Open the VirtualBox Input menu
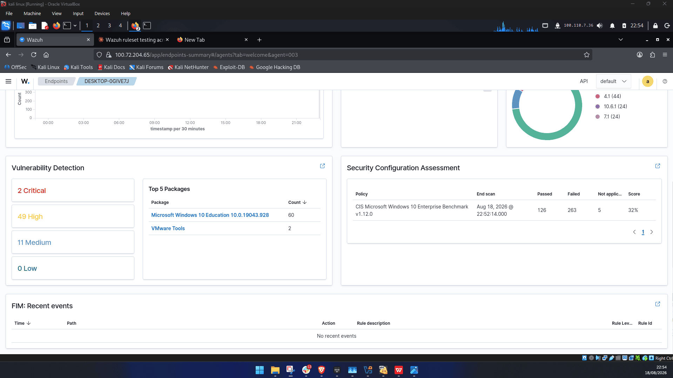The height and width of the screenshot is (378, 673). click(x=78, y=13)
